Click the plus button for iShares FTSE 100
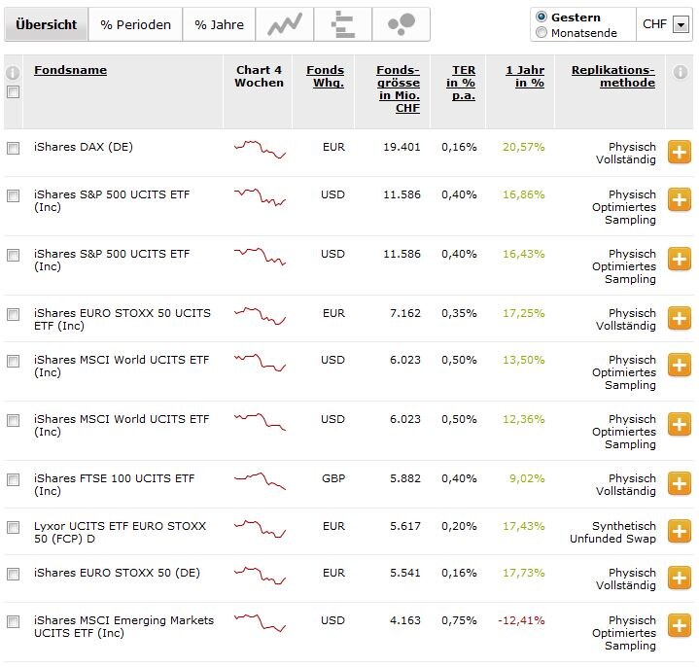The image size is (699, 667). point(679,483)
